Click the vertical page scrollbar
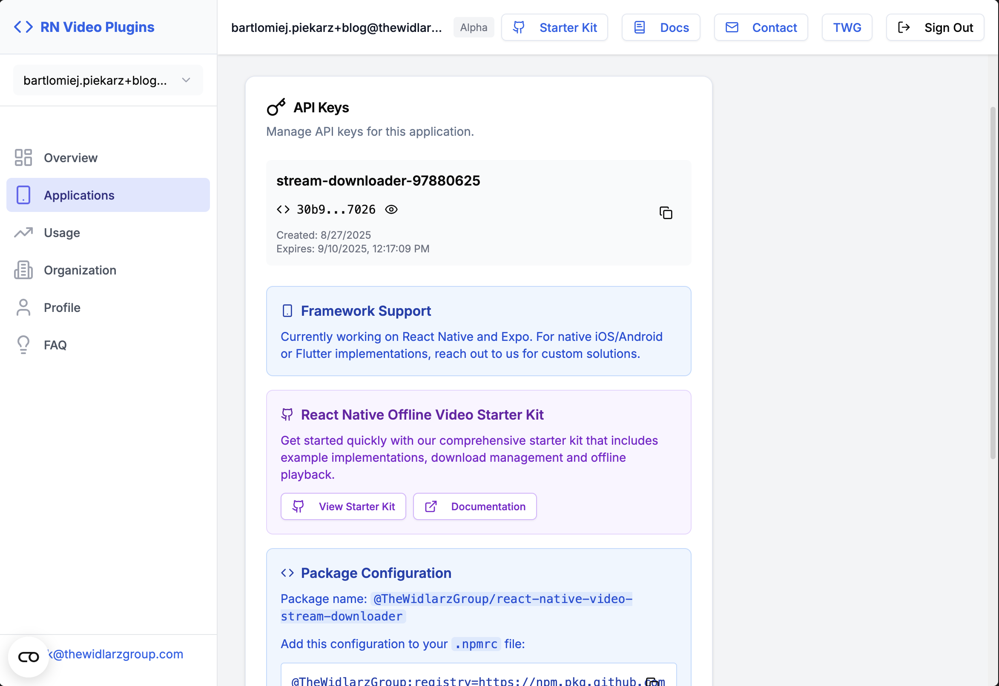This screenshot has width=999, height=686. [x=993, y=283]
